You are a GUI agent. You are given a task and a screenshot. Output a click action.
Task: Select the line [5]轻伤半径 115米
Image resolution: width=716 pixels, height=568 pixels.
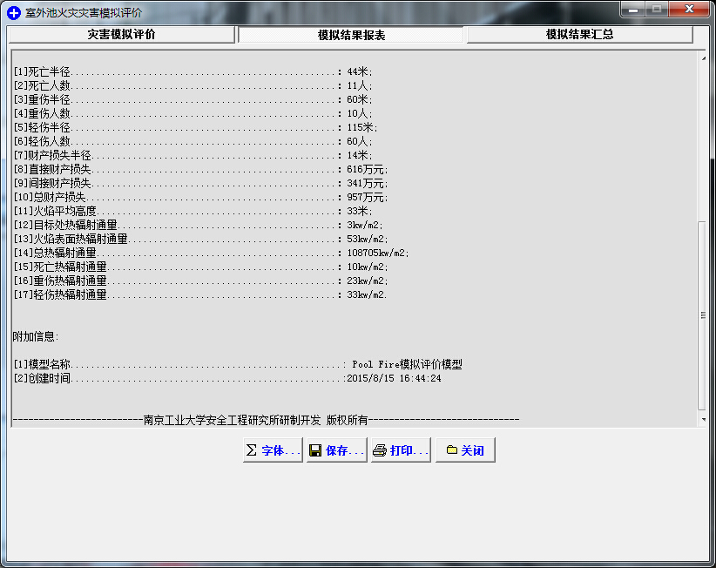click(x=195, y=127)
